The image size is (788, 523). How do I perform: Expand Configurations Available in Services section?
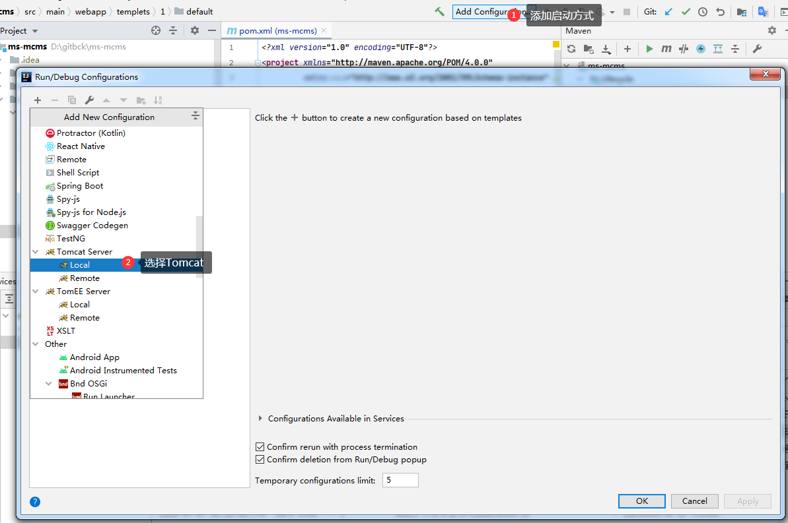coord(261,419)
